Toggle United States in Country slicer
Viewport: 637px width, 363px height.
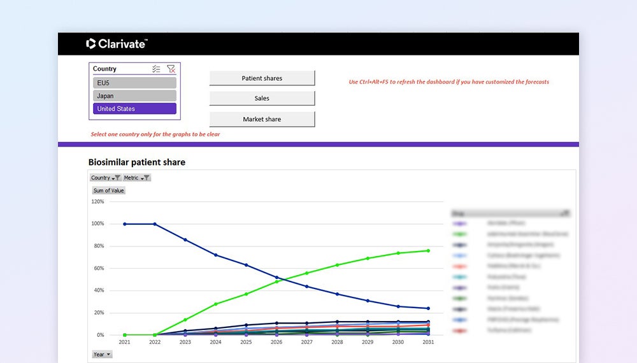(134, 109)
